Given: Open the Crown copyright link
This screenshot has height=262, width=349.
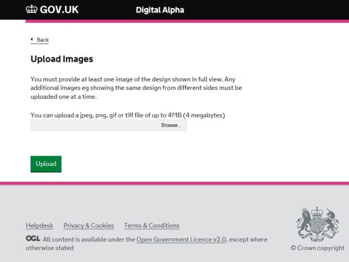Looking at the screenshot, I should [x=317, y=248].
